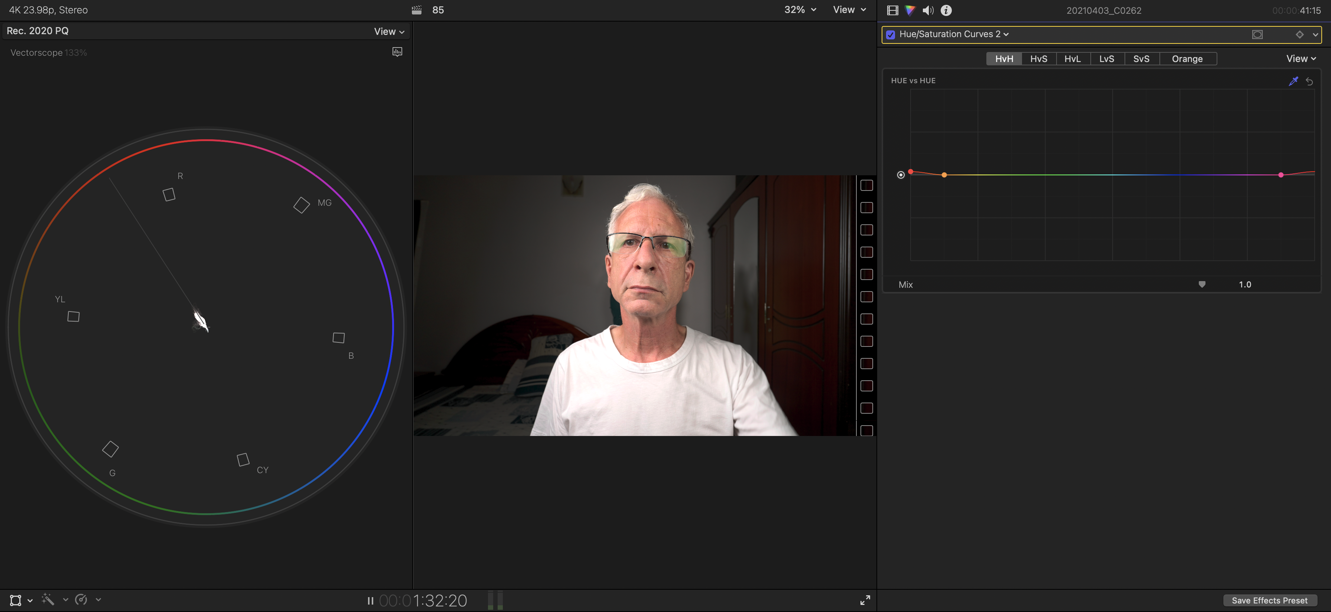Open the info inspector icon

tap(946, 10)
